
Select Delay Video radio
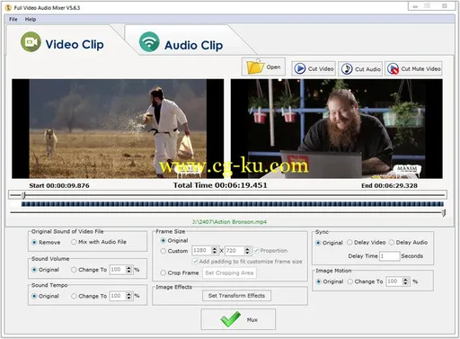tap(349, 242)
